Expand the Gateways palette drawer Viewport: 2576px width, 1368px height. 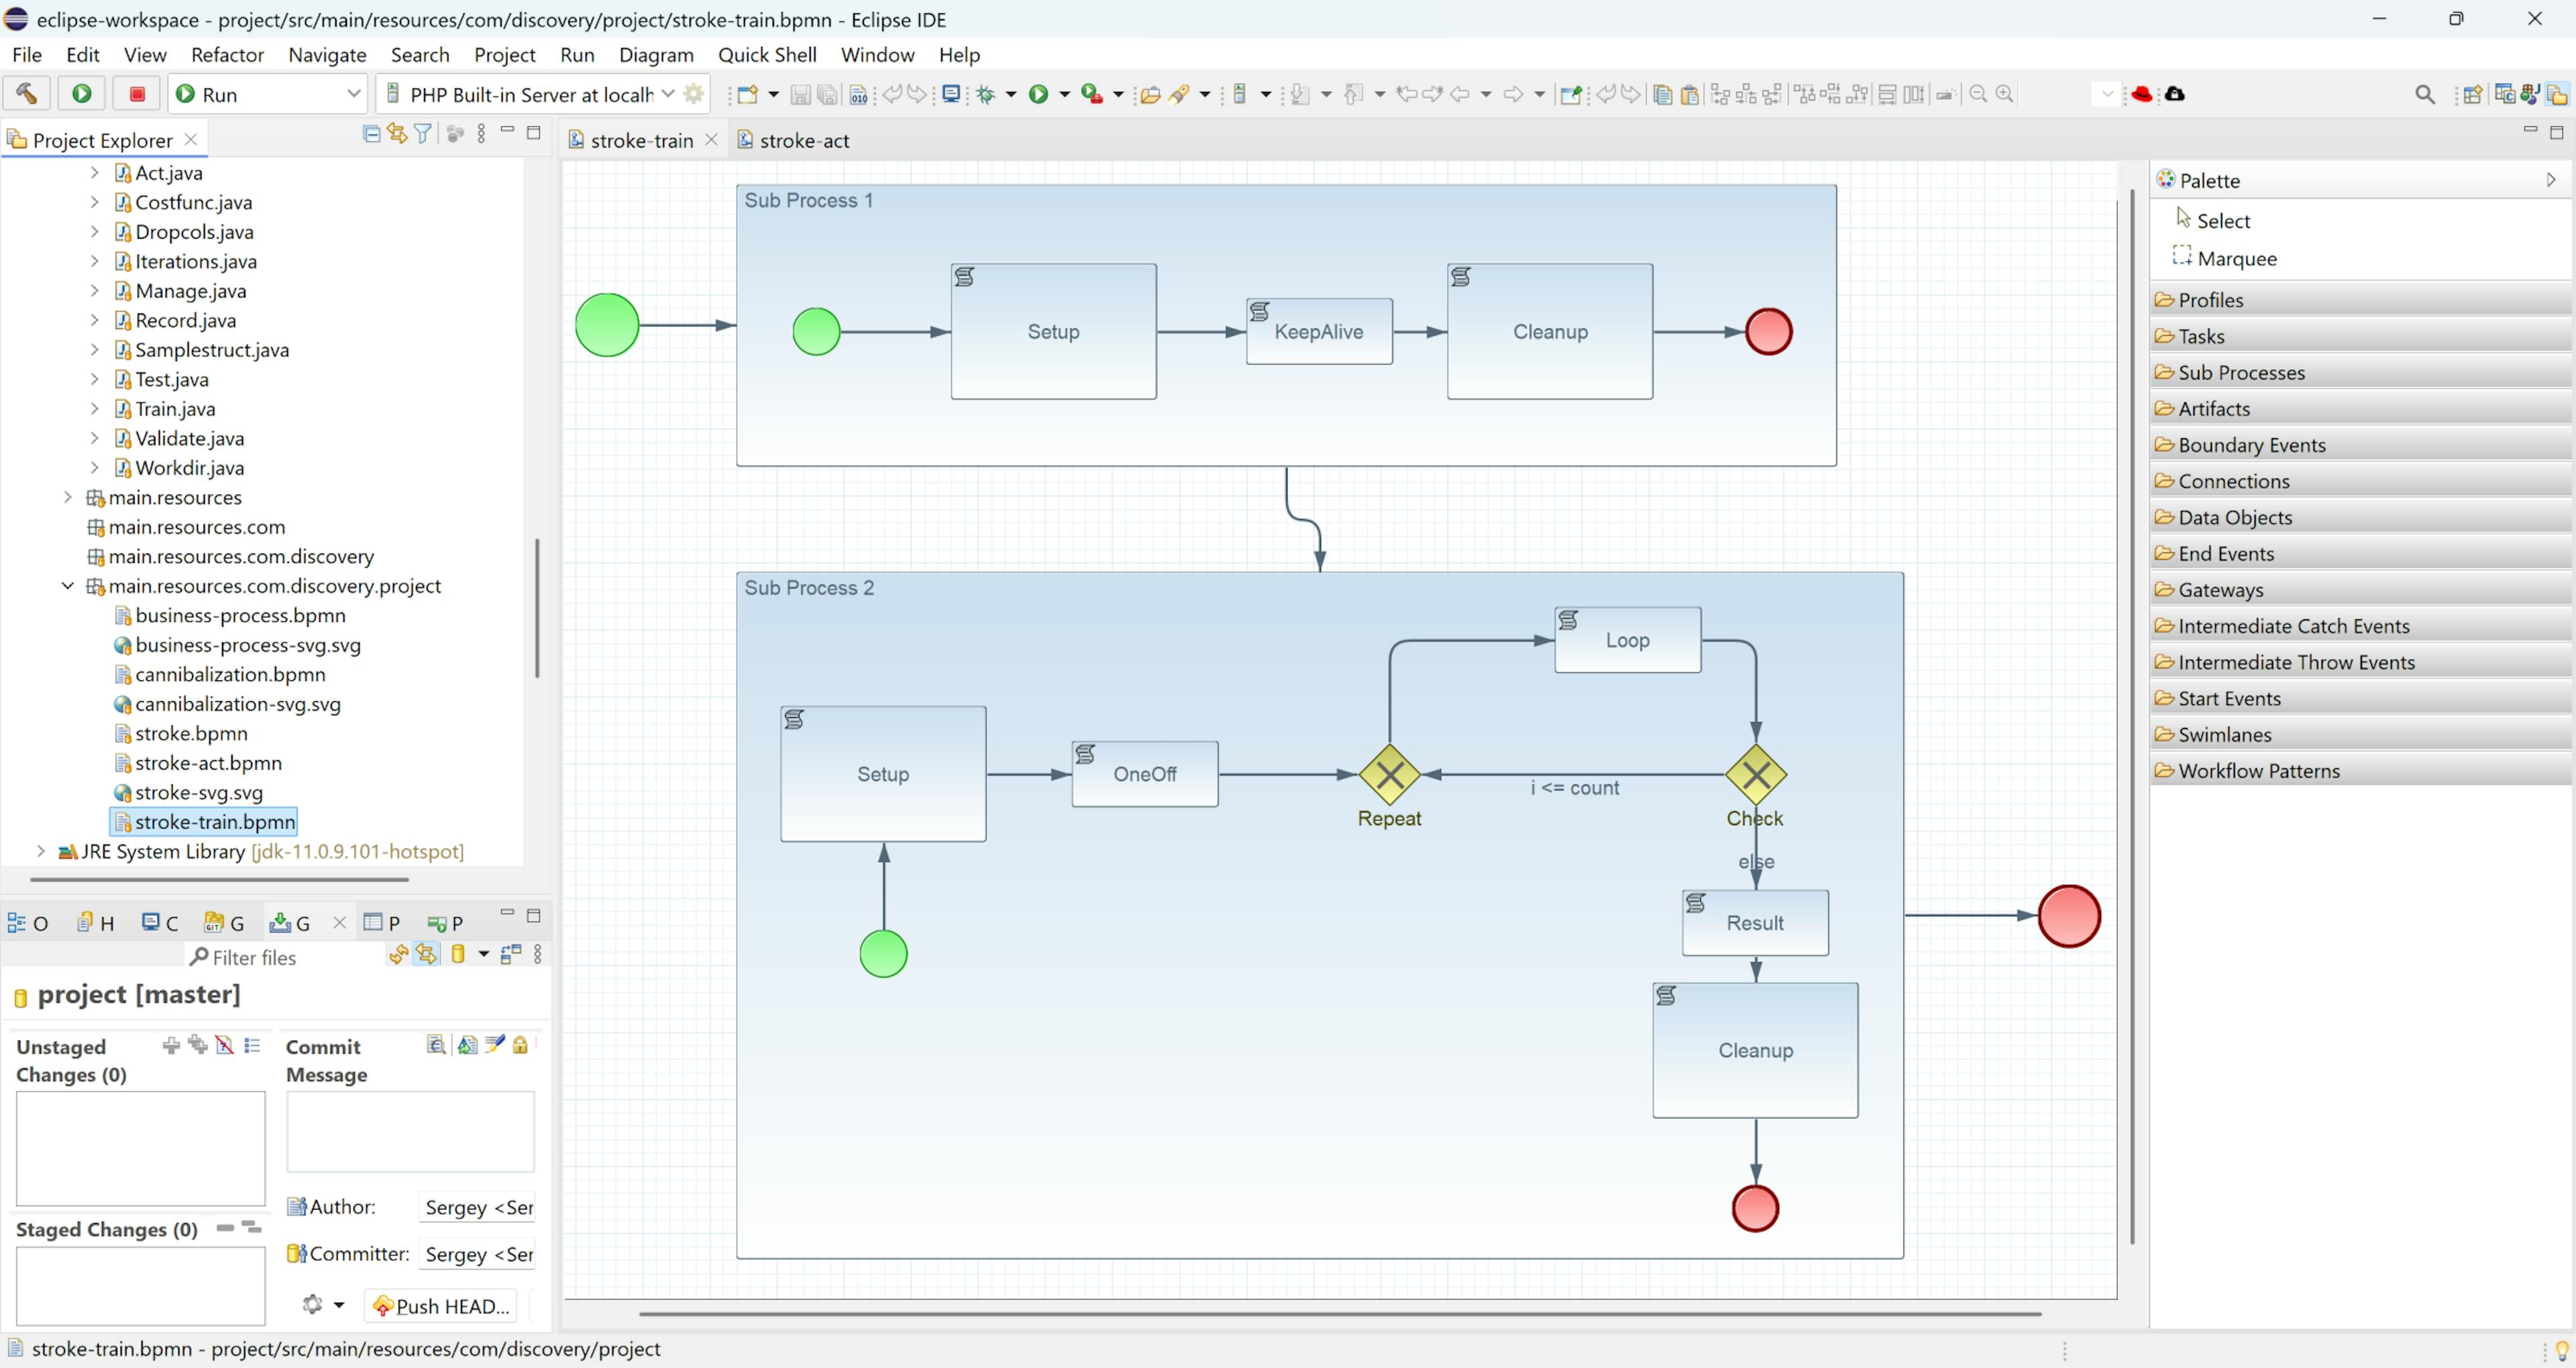click(x=2220, y=590)
